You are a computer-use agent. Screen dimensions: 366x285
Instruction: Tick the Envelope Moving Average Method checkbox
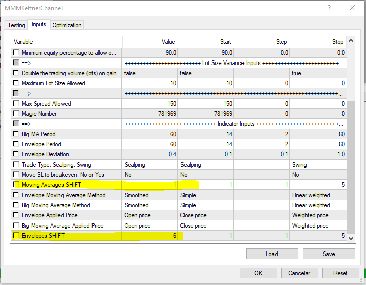(16, 195)
